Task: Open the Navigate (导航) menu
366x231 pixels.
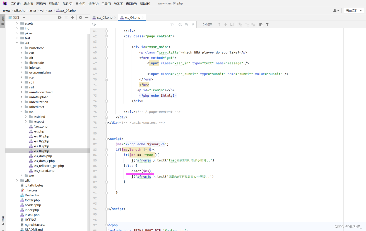Action: (x=54, y=4)
